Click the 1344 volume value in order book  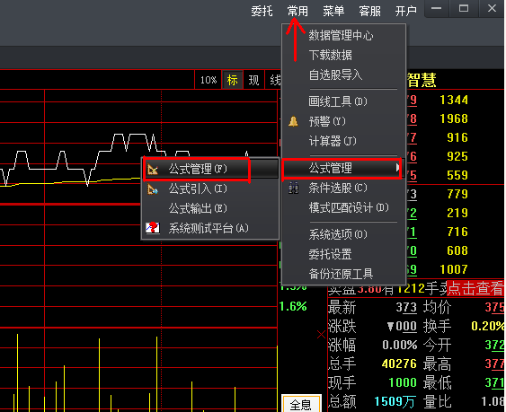coord(454,100)
